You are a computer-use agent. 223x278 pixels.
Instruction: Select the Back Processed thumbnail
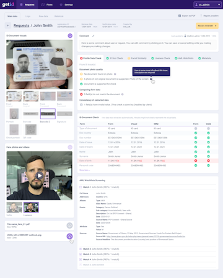(x=64, y=96)
